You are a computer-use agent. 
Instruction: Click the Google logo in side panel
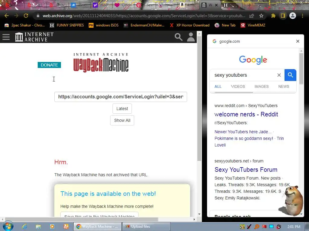coord(253,60)
